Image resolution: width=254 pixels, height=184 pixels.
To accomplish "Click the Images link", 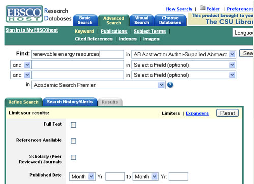I will 151,39.
